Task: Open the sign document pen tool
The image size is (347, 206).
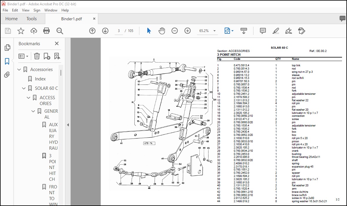Action: pos(288,31)
